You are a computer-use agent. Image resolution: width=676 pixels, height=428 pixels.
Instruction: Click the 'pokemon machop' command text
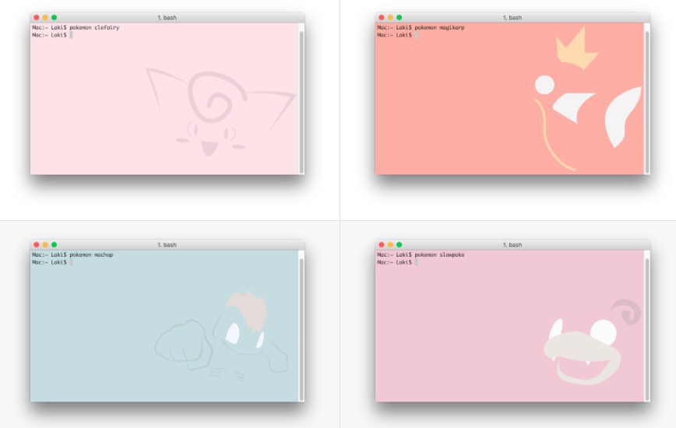click(91, 255)
